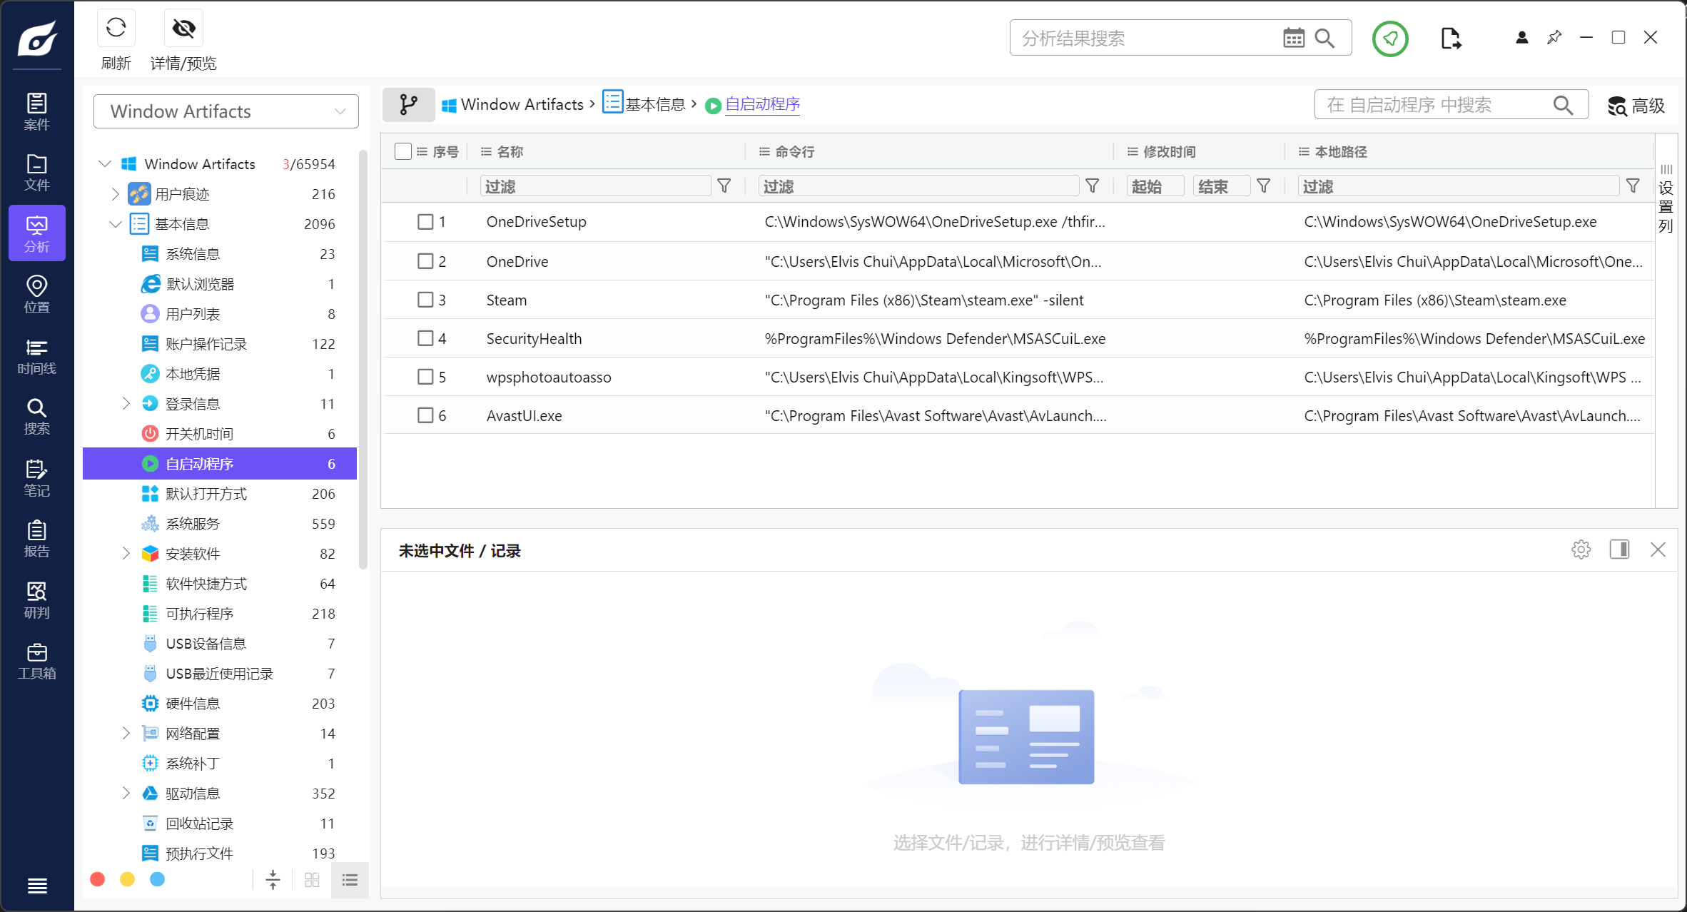1687x912 pixels.
Task: Toggle the select-all checkbox in header
Action: [x=403, y=151]
